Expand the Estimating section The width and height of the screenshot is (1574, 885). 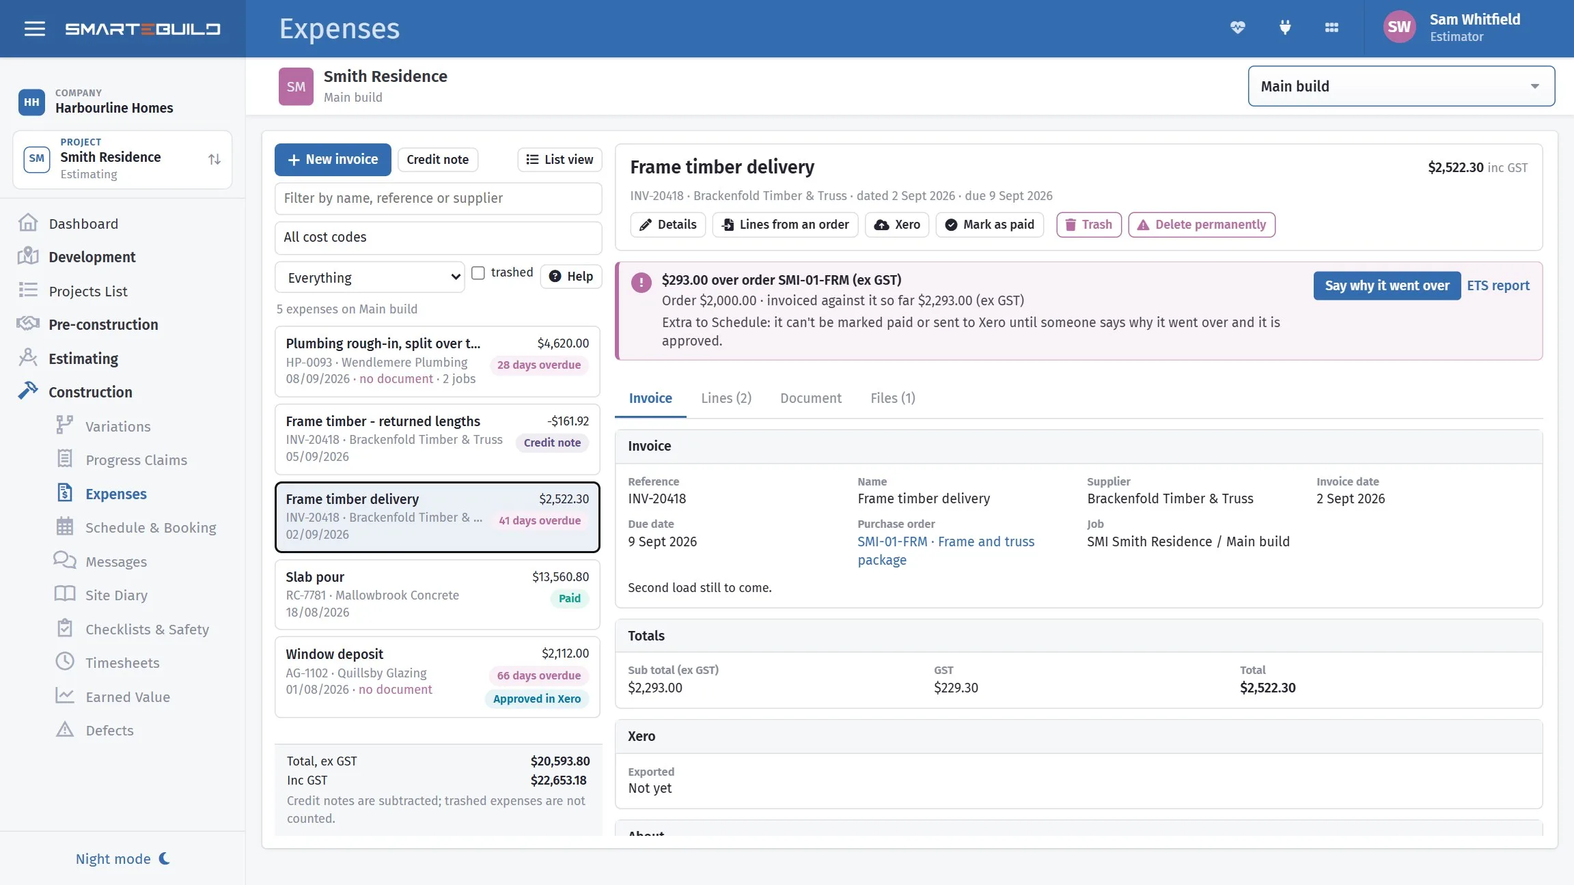point(83,359)
